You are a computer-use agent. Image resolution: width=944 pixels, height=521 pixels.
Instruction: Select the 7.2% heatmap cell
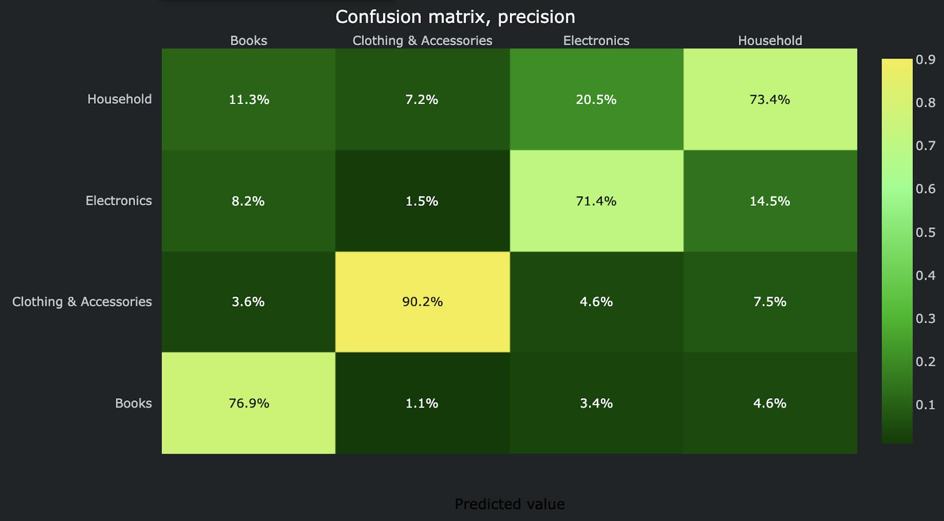422,99
